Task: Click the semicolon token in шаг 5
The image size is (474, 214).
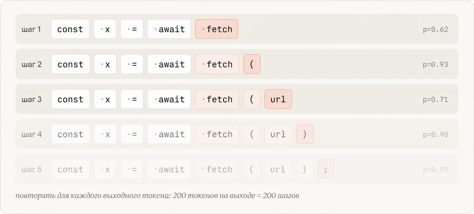Action: 325,169
